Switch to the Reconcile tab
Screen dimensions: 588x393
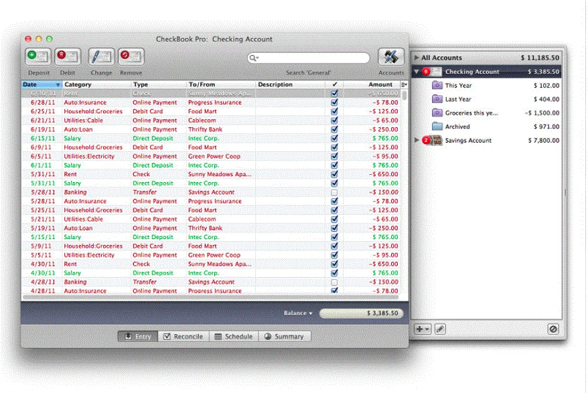click(x=183, y=336)
